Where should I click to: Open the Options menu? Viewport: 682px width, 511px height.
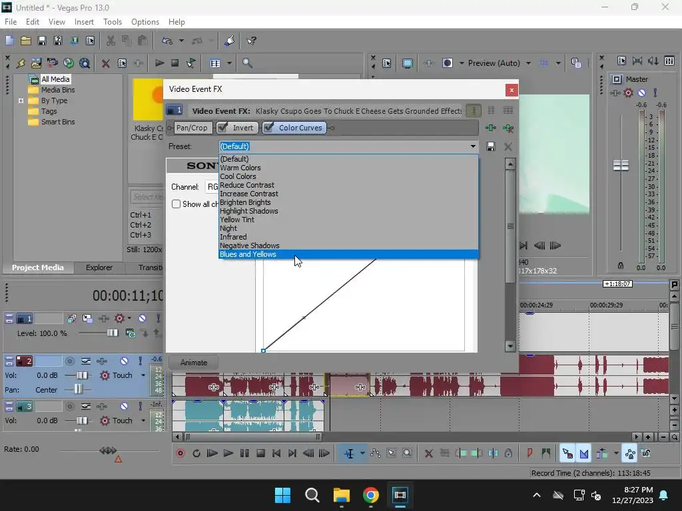click(145, 22)
